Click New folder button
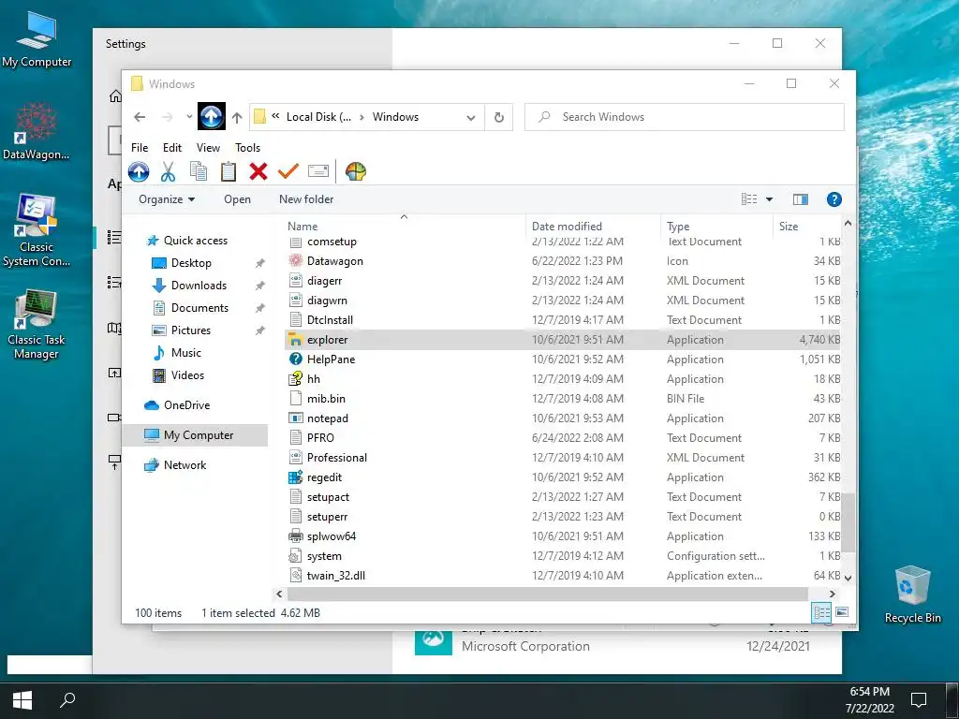Screen dimensions: 959x719 pos(306,199)
